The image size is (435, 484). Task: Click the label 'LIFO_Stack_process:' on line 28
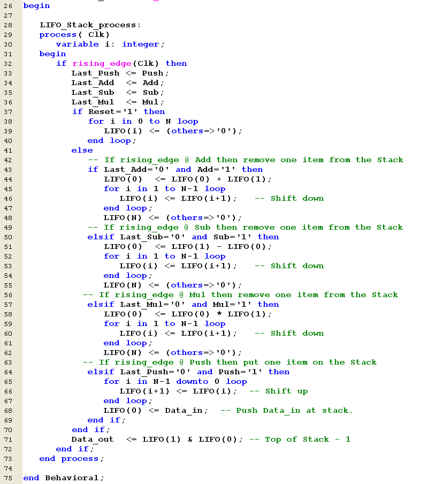pyautogui.click(x=90, y=25)
